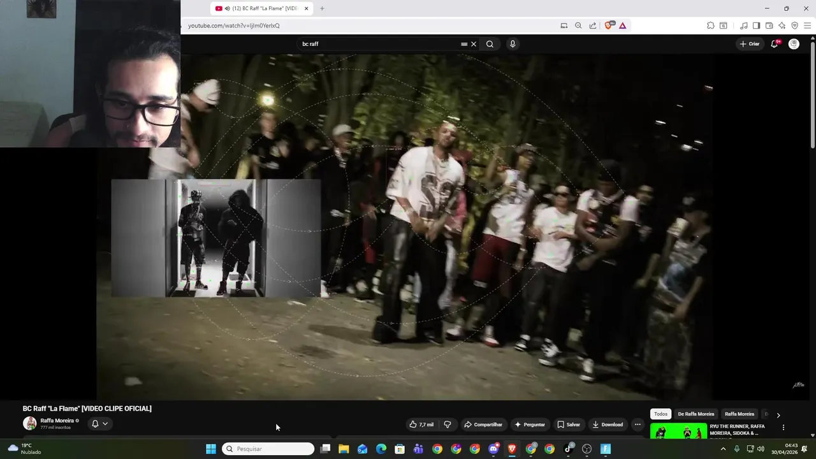Open Windows Start menu
The image size is (816, 459).
(x=210, y=449)
